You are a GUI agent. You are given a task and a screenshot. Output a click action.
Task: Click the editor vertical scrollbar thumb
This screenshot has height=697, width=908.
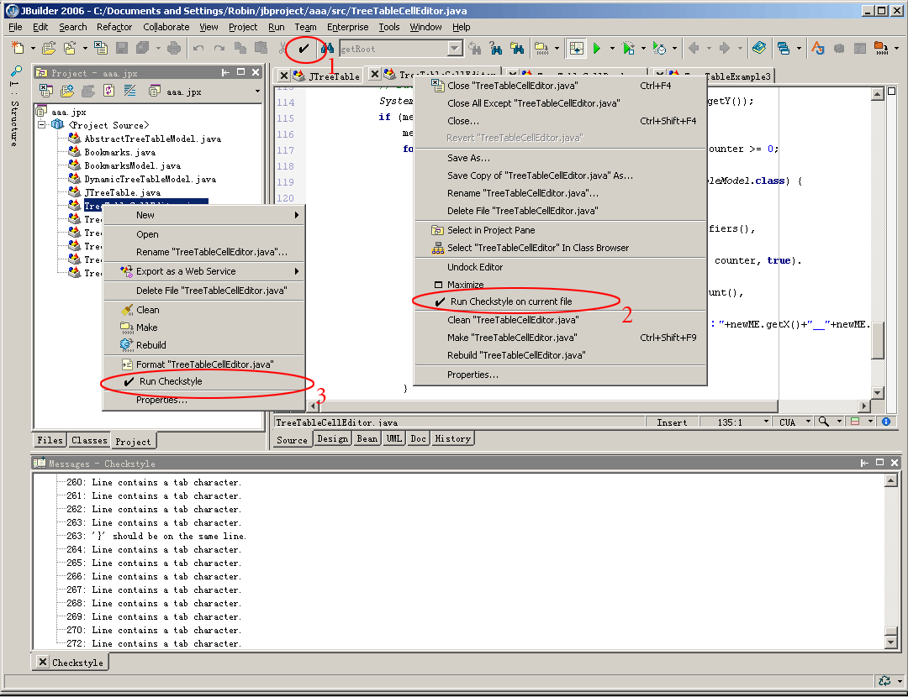point(877,340)
